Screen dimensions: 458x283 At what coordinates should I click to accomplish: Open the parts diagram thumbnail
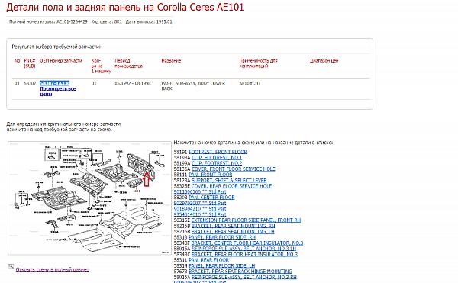pyautogui.click(x=89, y=198)
